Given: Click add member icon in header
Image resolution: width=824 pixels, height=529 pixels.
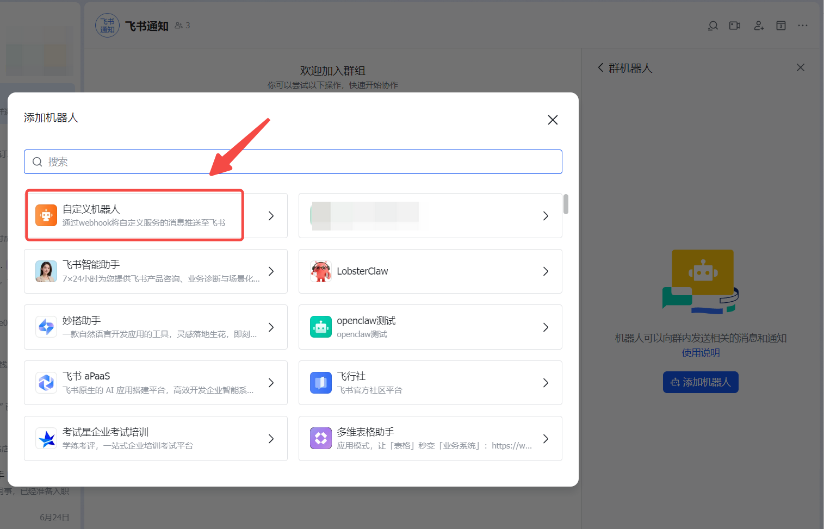Looking at the screenshot, I should click(759, 26).
